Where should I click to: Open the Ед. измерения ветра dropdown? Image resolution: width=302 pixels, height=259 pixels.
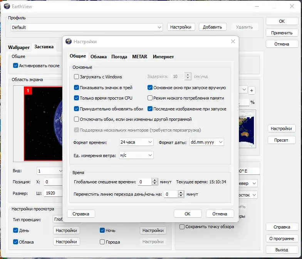[x=136, y=155]
